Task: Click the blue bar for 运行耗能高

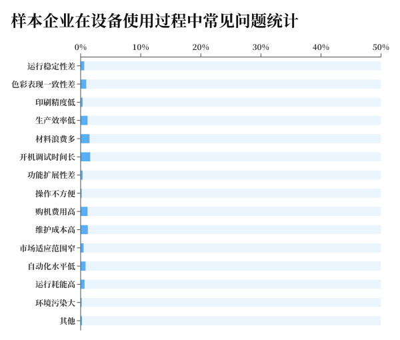Action: coord(83,284)
